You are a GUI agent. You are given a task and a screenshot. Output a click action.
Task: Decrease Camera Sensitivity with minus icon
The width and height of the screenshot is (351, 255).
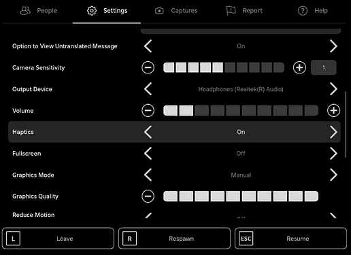148,67
